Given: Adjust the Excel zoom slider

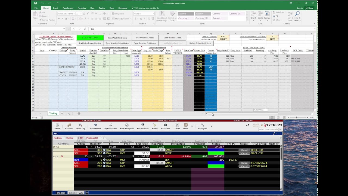Looking at the screenshot, I should coord(297,118).
